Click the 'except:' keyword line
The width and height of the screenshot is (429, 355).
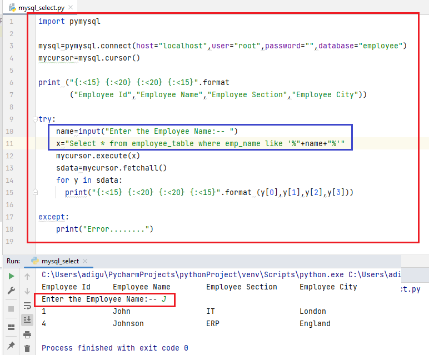pos(53,217)
